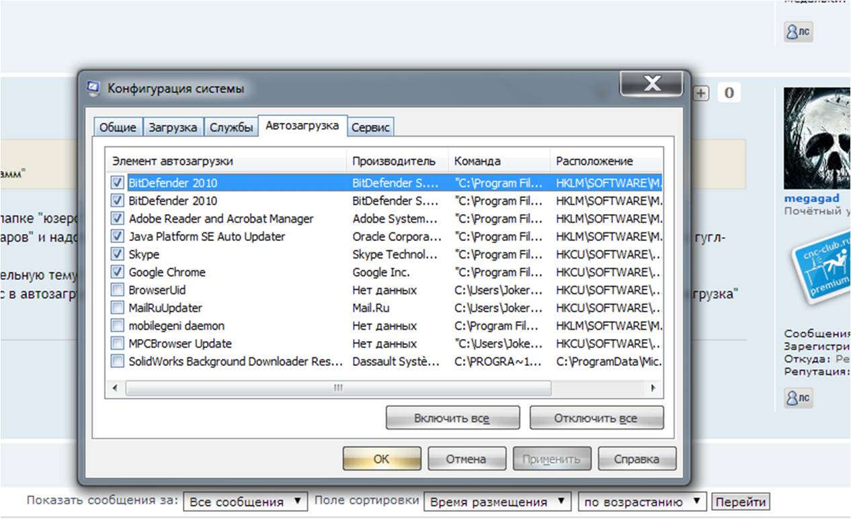Image resolution: width=851 pixels, height=525 pixels.
Task: Click the C:\ProgramData\Mic. location cell
Action: 609,361
